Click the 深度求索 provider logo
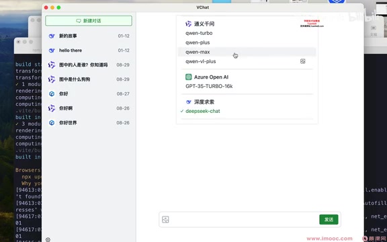The height and width of the screenshot is (242, 387). point(189,102)
